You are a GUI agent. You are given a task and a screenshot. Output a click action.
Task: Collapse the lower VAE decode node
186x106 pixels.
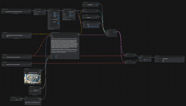tap(126, 61)
